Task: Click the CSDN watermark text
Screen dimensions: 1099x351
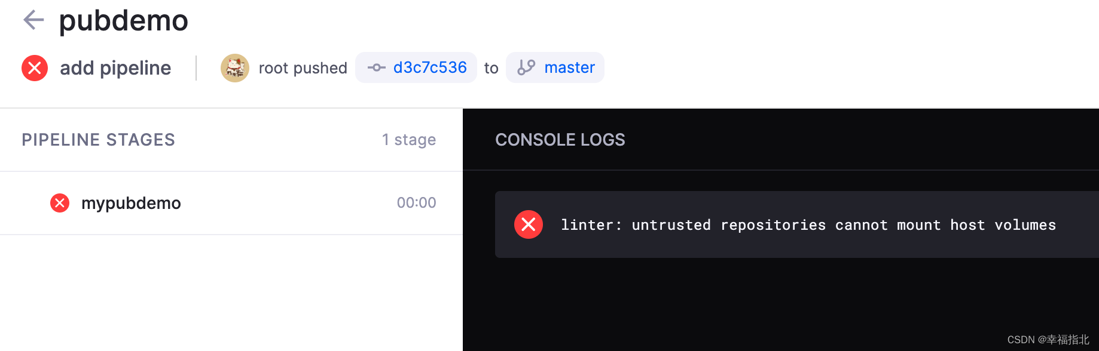Action: [1048, 340]
